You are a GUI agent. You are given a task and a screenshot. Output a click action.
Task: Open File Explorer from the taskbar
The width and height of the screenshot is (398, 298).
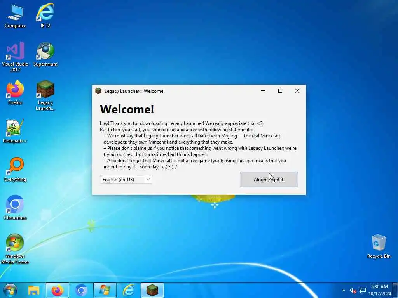[x=34, y=290]
